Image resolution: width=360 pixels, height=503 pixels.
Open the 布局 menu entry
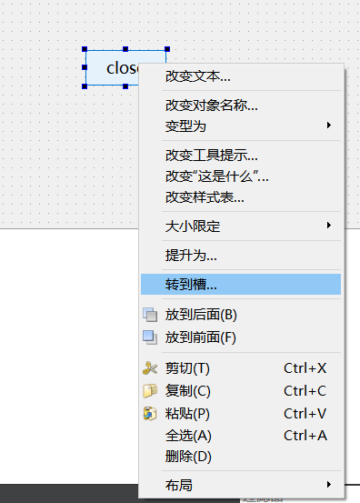[241, 485]
